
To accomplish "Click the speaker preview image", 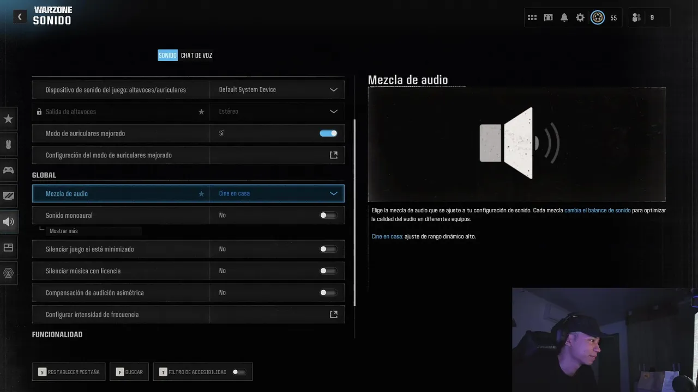I will point(517,144).
